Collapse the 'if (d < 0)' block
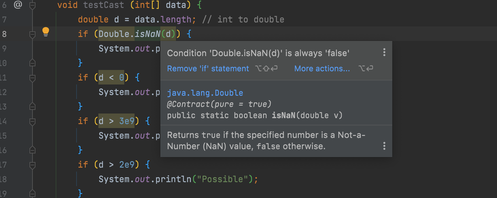This screenshot has width=497, height=198. [32, 78]
